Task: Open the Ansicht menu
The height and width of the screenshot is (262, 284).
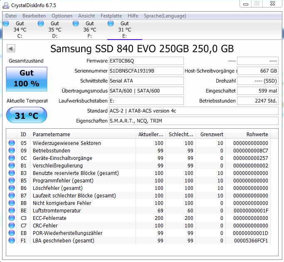Action: [86, 16]
